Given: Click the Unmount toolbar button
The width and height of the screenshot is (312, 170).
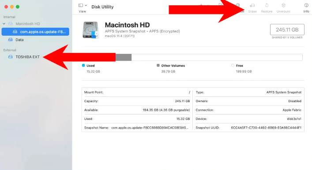Looking at the screenshot, I should click(x=283, y=8).
